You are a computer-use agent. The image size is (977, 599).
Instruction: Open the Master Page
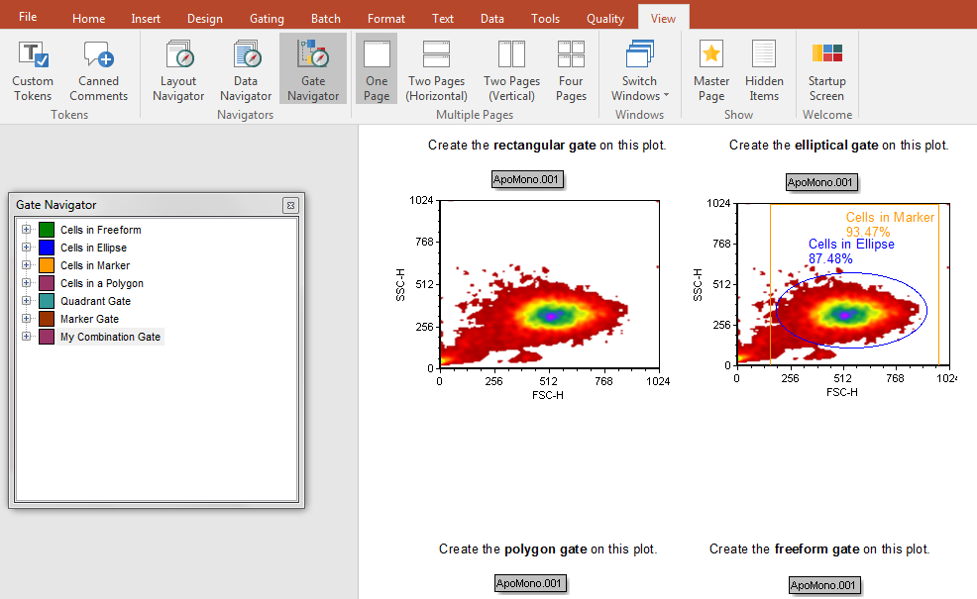tap(711, 71)
